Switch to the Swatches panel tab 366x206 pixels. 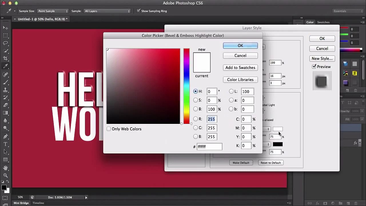[x=323, y=22]
